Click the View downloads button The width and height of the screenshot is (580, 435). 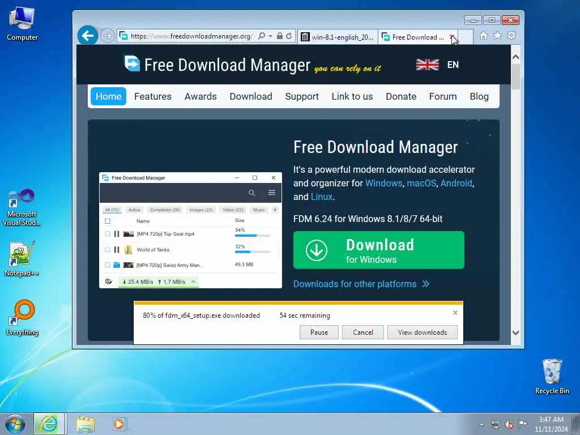(x=423, y=332)
